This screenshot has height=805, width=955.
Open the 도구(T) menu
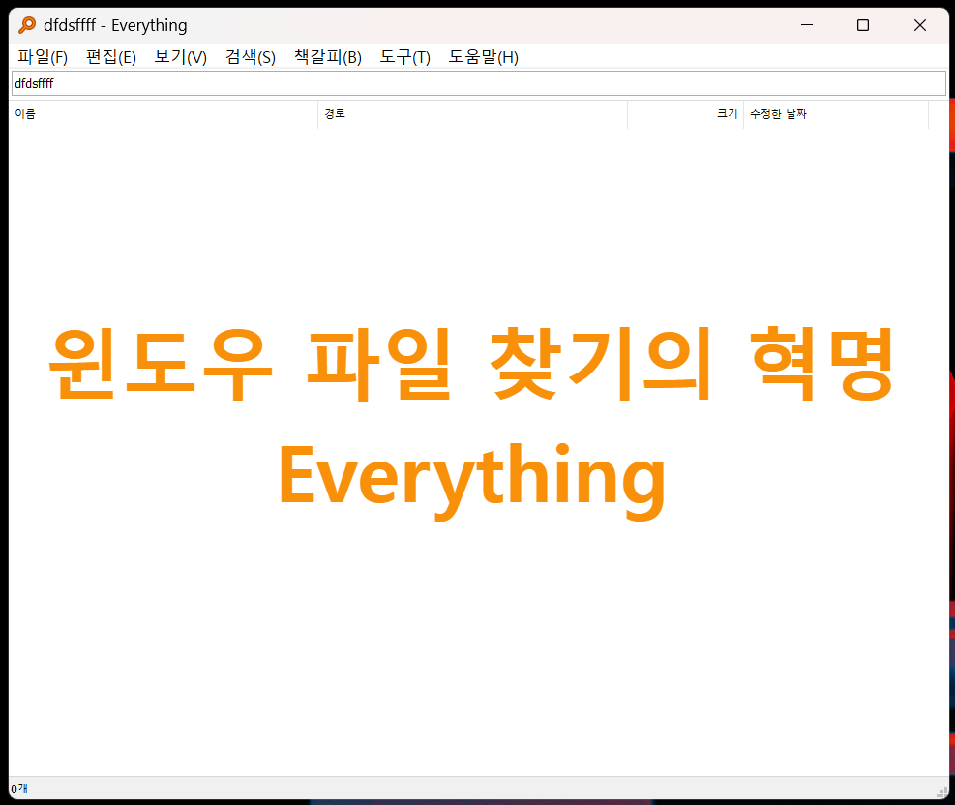pyautogui.click(x=405, y=57)
